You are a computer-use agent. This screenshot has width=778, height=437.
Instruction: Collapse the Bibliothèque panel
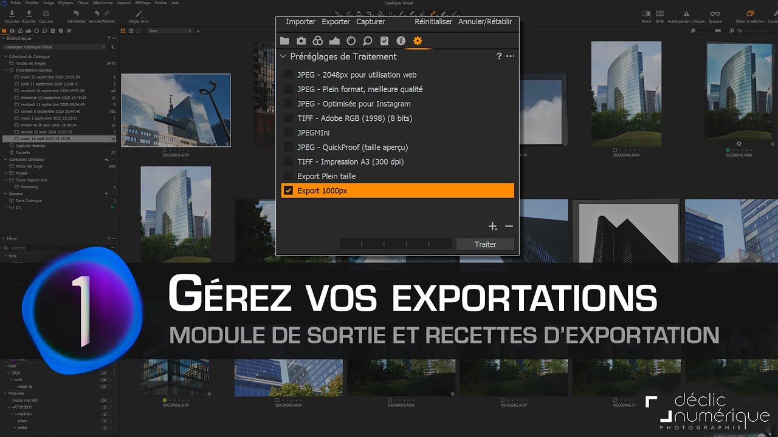click(x=3, y=38)
